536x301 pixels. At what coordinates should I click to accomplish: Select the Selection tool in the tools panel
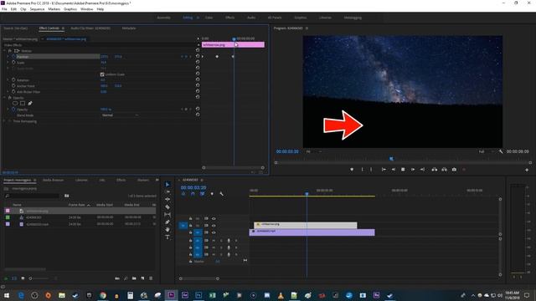[167, 184]
